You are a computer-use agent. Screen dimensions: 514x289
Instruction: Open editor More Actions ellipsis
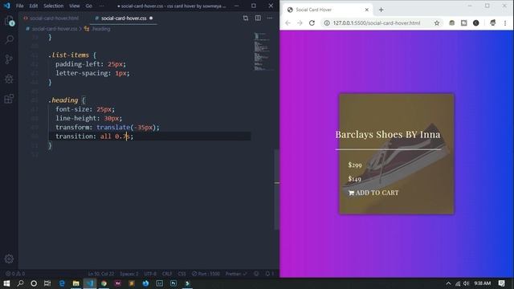tap(270, 18)
